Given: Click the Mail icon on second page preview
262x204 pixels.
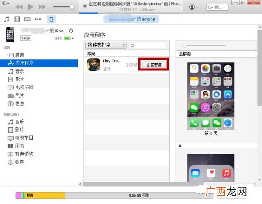Looking at the screenshot, I should click(x=195, y=173).
